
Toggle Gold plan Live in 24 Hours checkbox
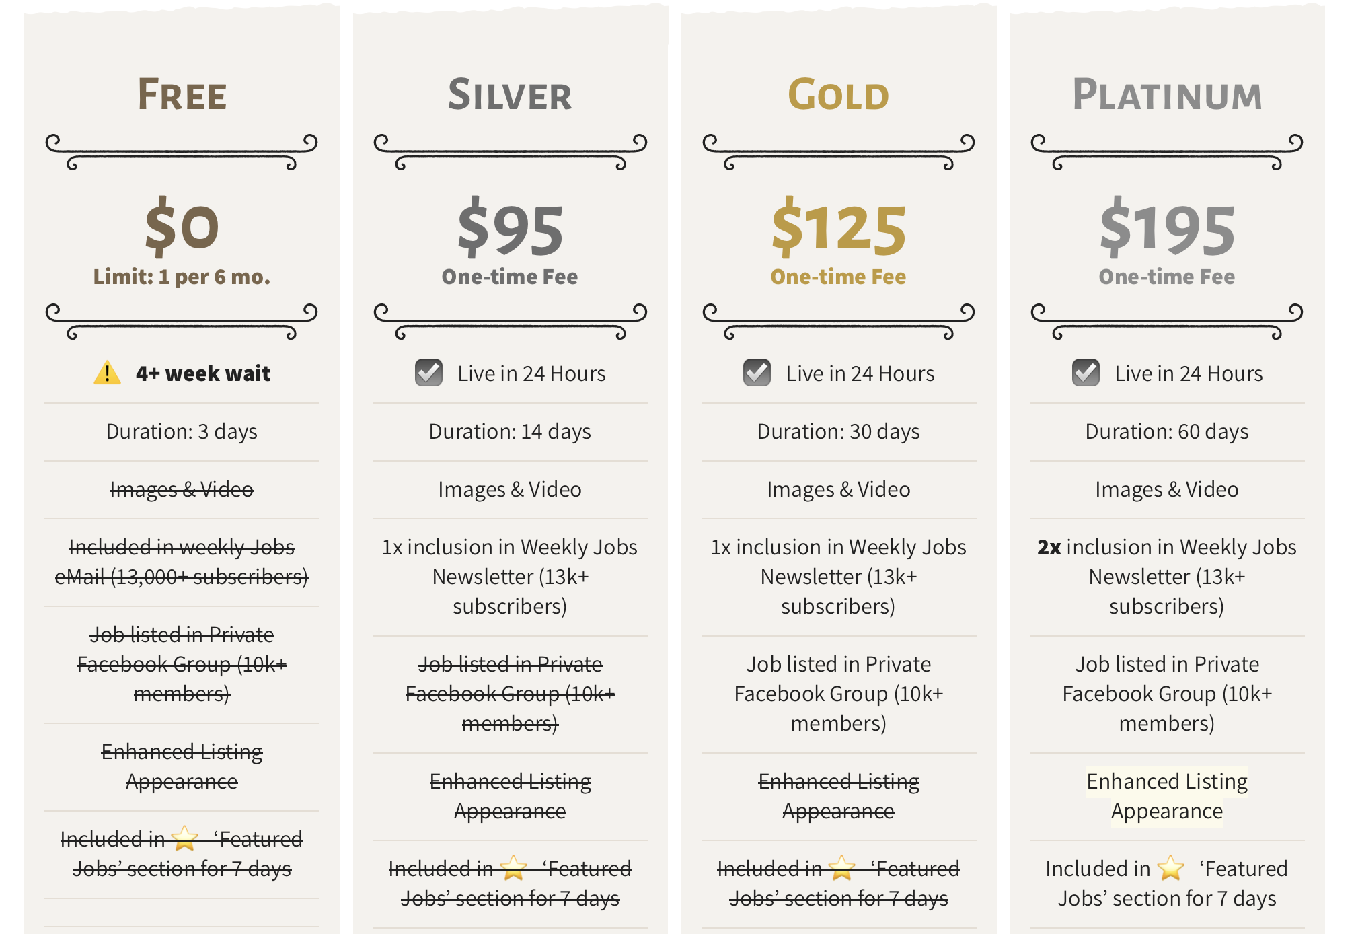click(757, 373)
